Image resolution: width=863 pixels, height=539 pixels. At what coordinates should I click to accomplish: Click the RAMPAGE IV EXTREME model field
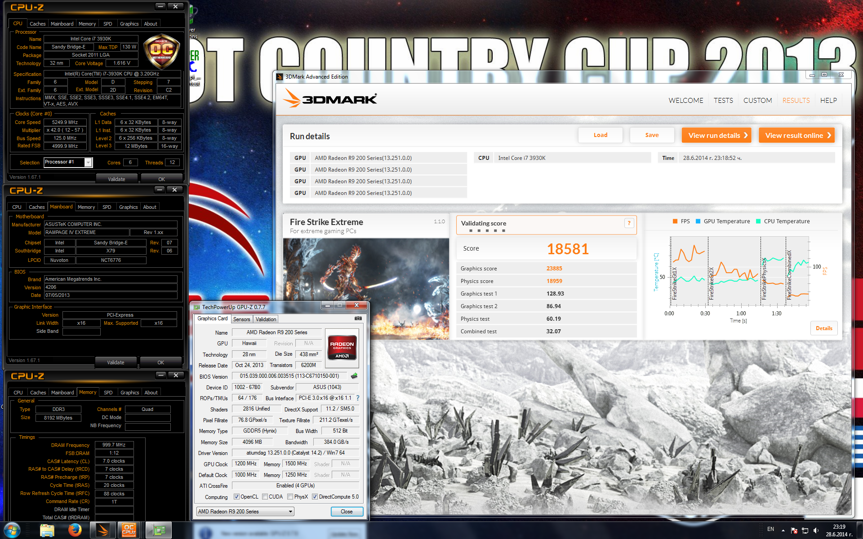(86, 233)
